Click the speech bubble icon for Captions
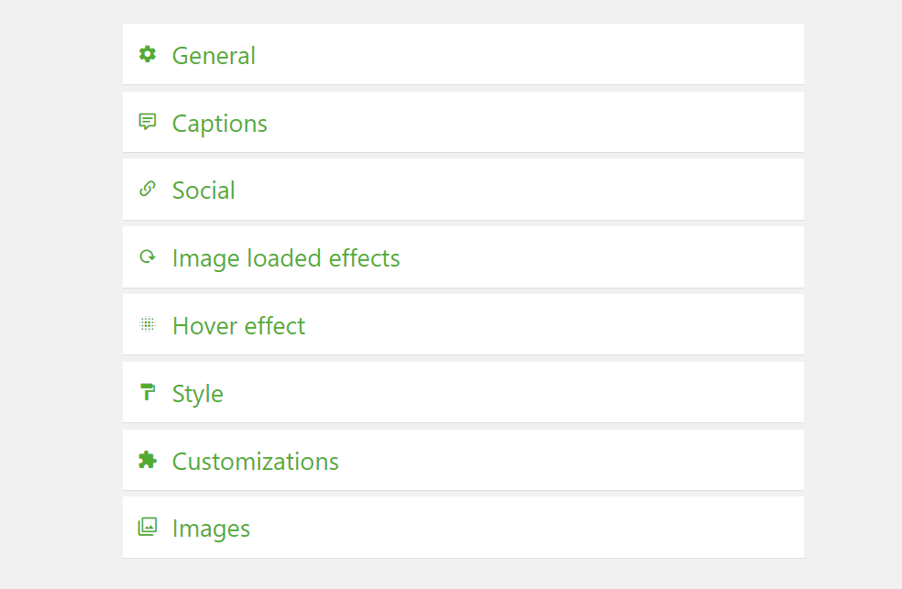The width and height of the screenshot is (902, 589). pyautogui.click(x=148, y=122)
